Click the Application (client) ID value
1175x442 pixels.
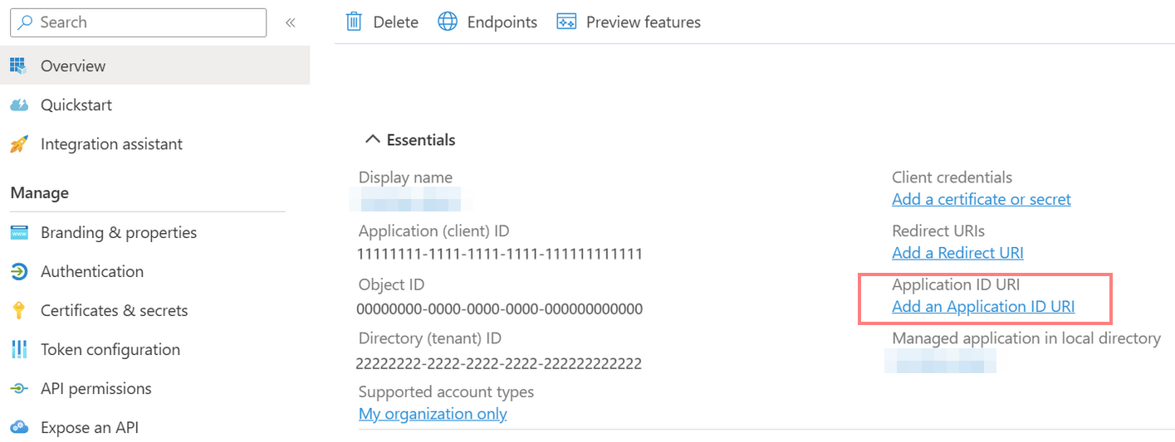click(x=499, y=254)
